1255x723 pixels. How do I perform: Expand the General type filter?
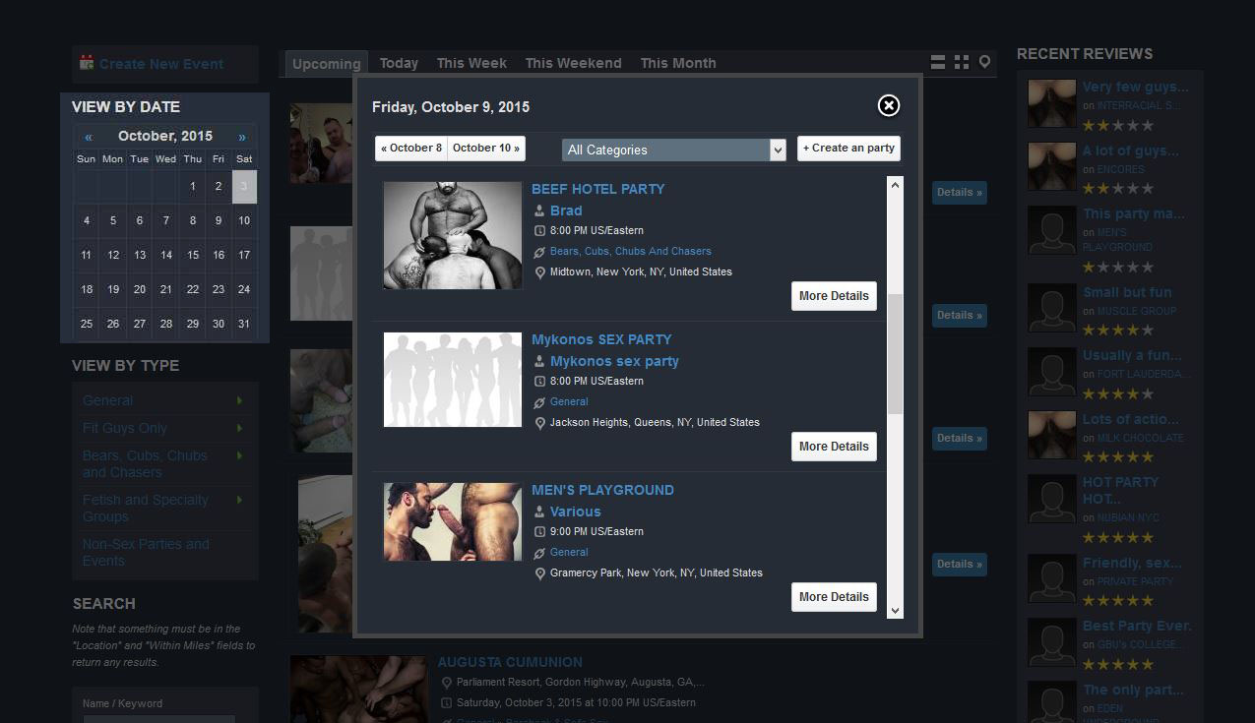point(239,400)
